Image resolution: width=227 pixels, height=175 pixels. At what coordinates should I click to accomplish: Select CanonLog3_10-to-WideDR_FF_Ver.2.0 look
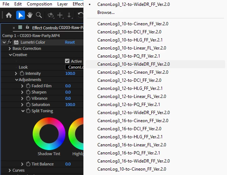click(x=155, y=64)
